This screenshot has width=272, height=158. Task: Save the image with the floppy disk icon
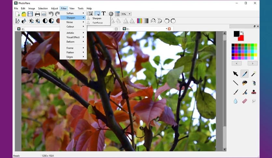pos(30,14)
